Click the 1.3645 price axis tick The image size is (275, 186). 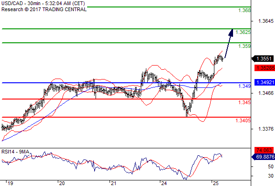tap(266, 21)
